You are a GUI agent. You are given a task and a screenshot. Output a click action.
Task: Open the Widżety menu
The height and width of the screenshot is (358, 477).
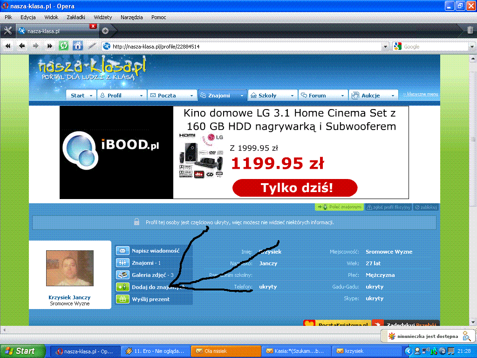[x=103, y=17]
